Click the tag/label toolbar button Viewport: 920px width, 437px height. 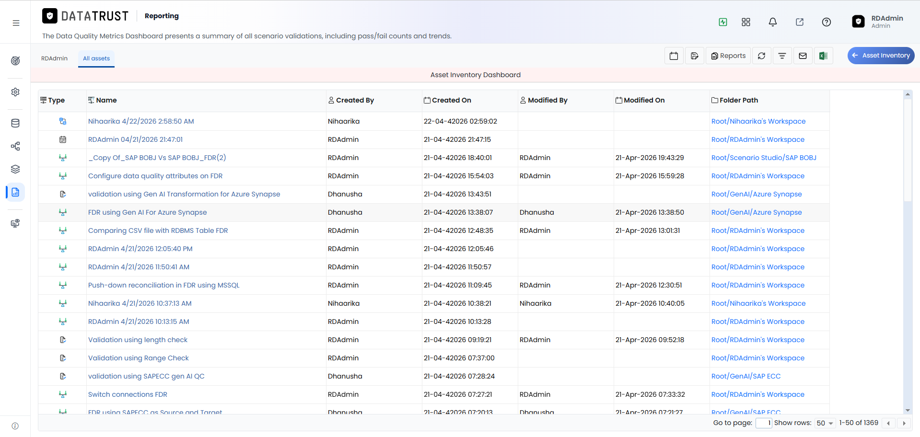tap(694, 56)
